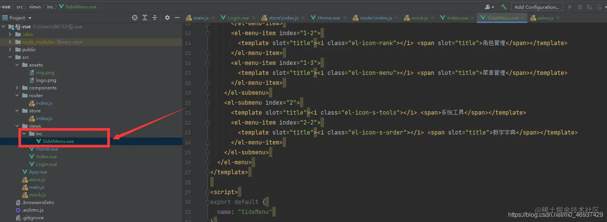Viewport: 607px width, 222px height.
Task: Close the Login.vue editor tab
Action: pos(253,18)
